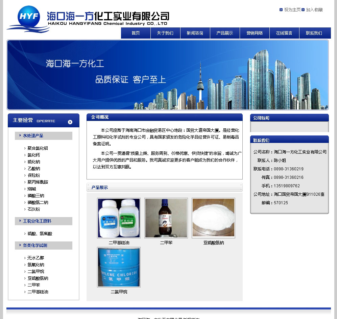Select 石灰粉 in the sidebar list
The width and height of the screenshot is (337, 319).
click(x=34, y=209)
